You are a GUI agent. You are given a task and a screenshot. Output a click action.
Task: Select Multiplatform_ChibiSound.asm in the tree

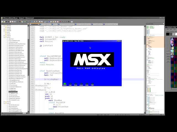click(x=16, y=47)
